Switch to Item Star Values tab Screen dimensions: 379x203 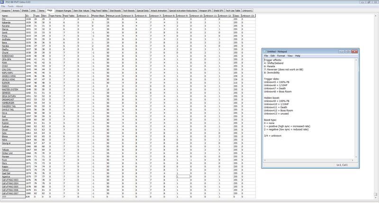[81, 10]
